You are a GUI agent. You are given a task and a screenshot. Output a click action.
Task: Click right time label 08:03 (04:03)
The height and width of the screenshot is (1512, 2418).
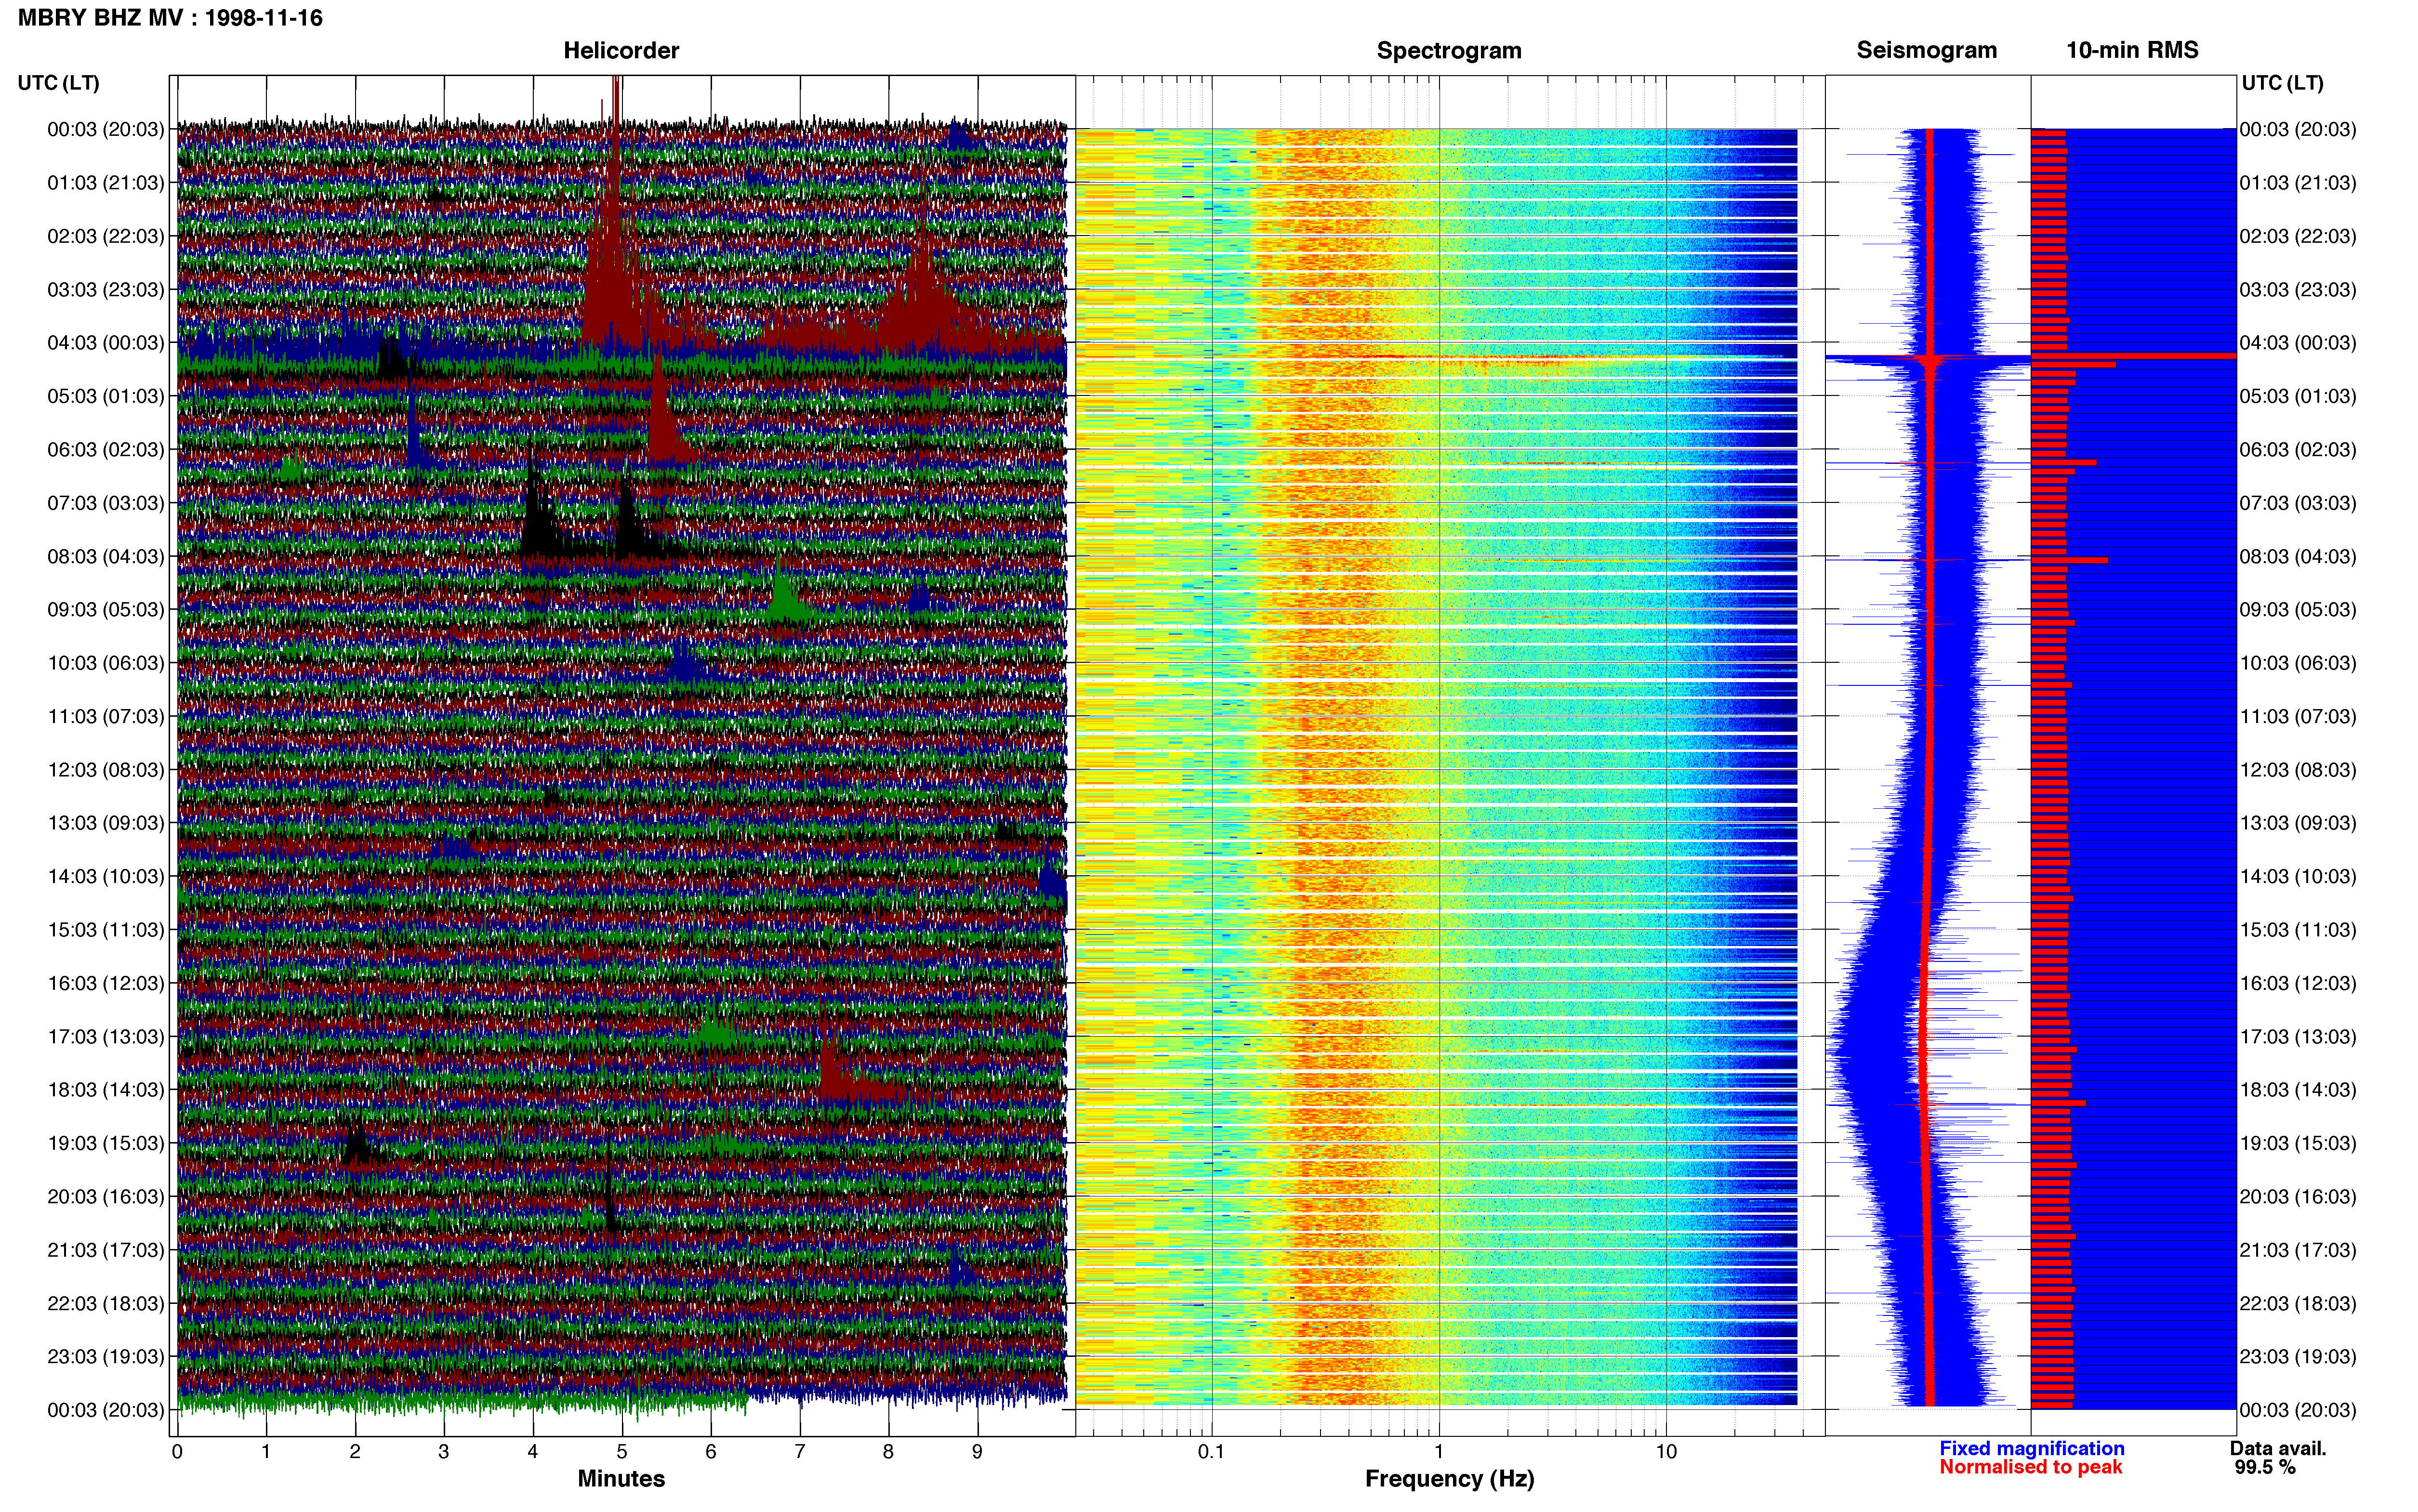tap(2298, 556)
